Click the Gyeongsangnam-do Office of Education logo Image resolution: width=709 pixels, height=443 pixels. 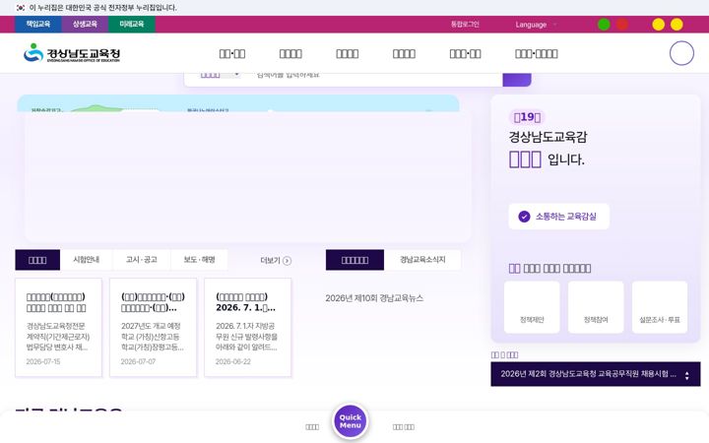click(x=72, y=53)
